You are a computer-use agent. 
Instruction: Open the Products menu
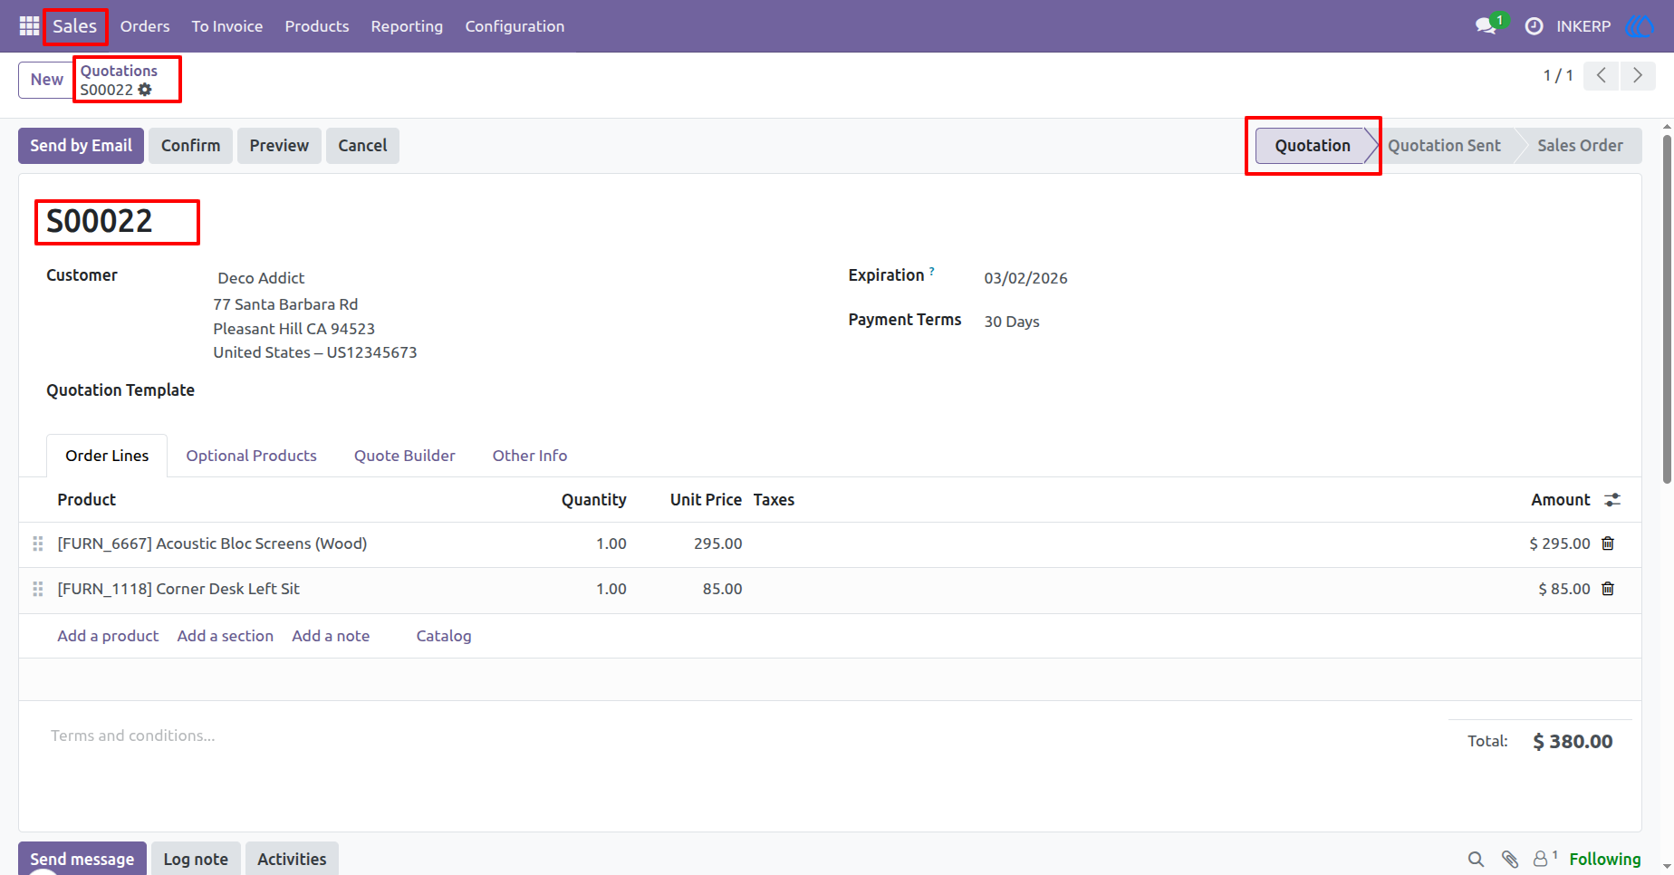coord(317,26)
